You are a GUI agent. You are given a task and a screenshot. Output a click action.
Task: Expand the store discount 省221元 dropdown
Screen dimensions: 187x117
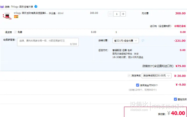tap(126, 41)
